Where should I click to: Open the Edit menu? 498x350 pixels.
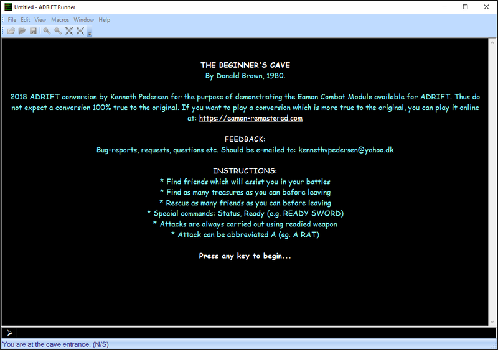click(26, 20)
